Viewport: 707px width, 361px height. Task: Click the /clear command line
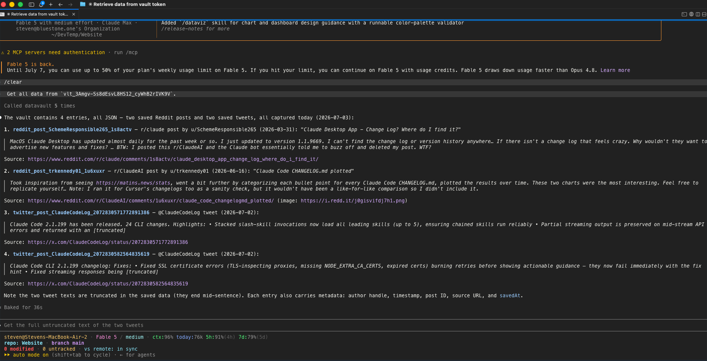[353, 82]
